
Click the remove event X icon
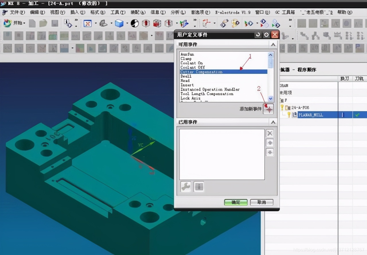[x=270, y=133]
